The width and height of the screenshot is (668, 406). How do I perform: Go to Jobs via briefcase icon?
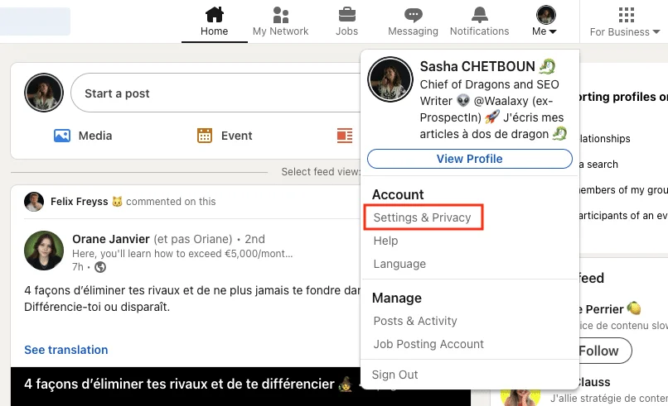click(x=346, y=14)
